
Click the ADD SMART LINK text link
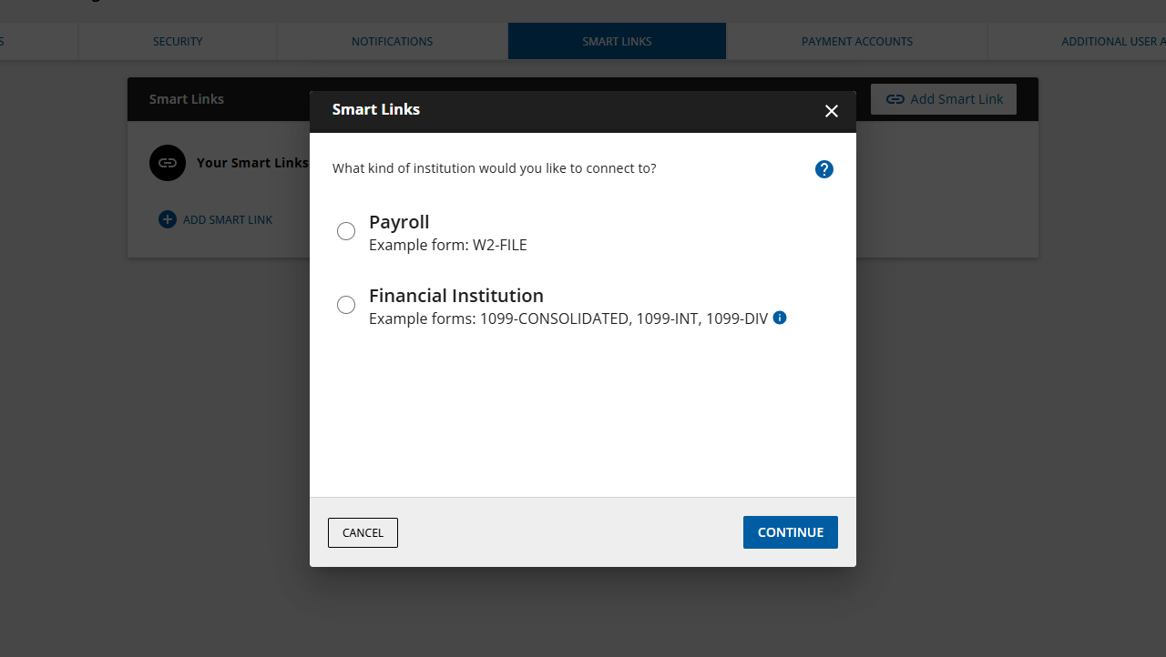[x=228, y=219]
